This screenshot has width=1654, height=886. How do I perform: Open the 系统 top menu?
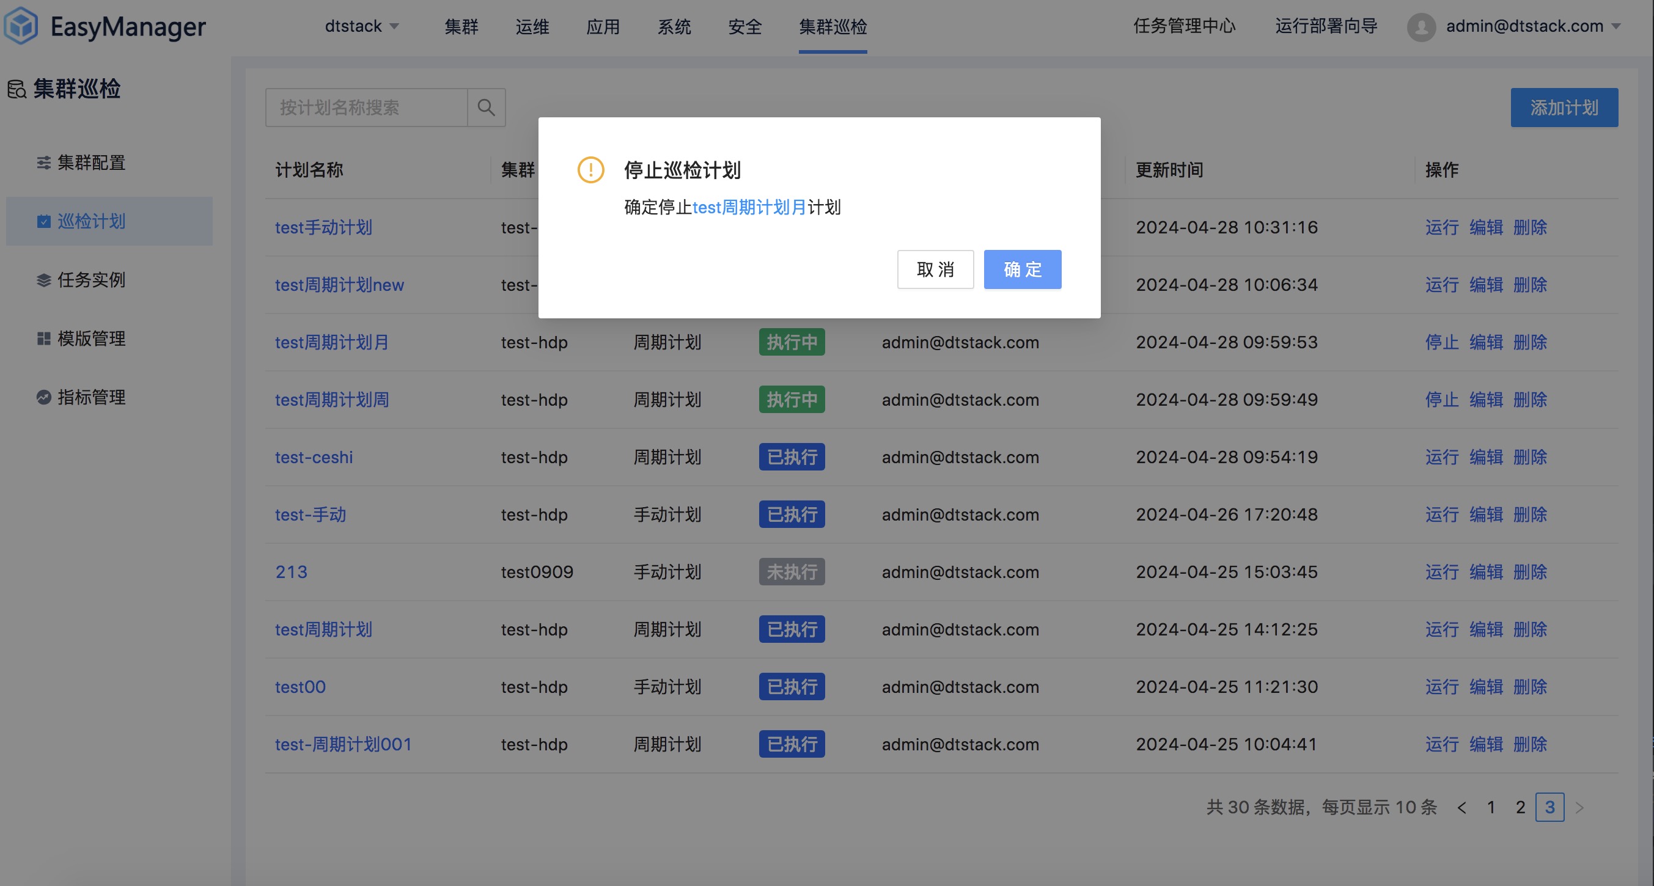(x=674, y=26)
